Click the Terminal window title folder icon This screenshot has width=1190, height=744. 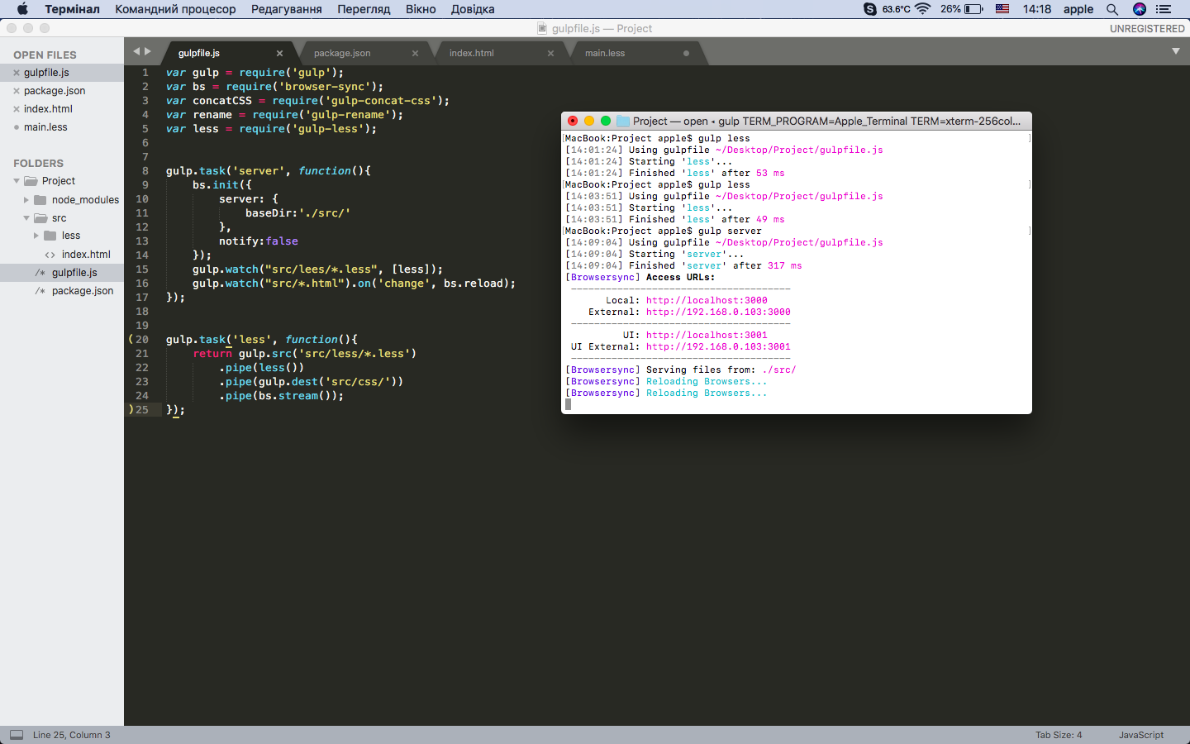623,121
